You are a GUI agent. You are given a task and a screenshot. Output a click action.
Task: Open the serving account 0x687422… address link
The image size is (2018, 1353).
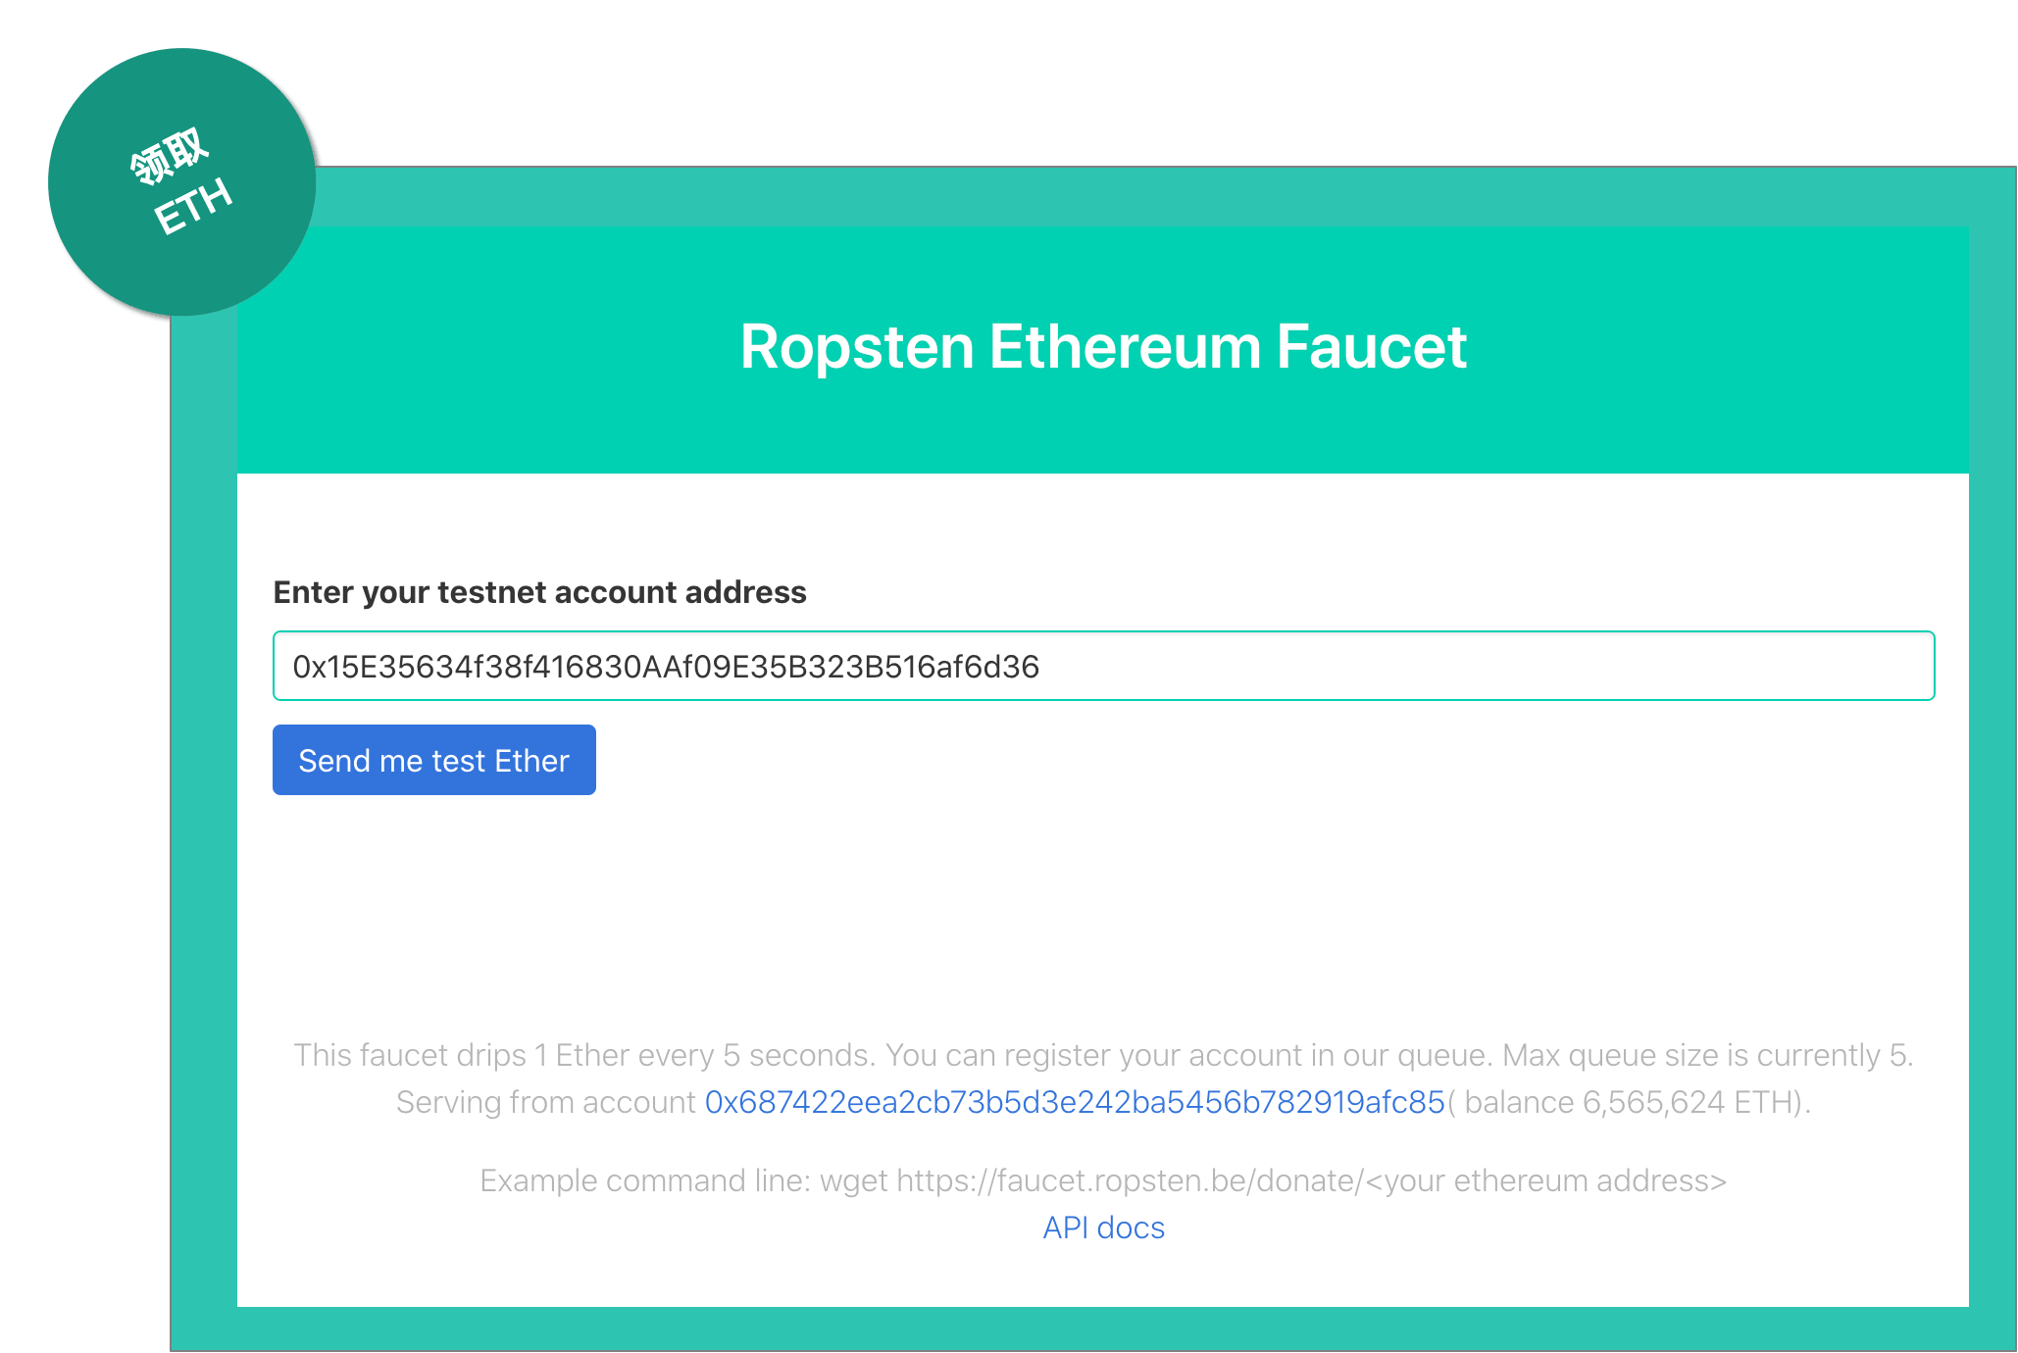point(1075,1102)
